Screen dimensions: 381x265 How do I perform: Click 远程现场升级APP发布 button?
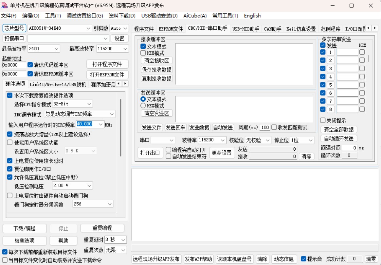click(x=156, y=259)
